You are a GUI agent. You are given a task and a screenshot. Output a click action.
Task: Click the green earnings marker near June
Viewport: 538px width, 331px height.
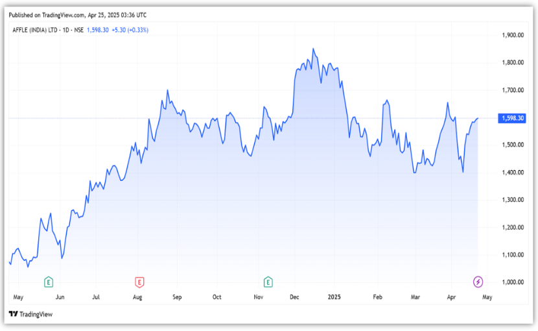(x=48, y=282)
